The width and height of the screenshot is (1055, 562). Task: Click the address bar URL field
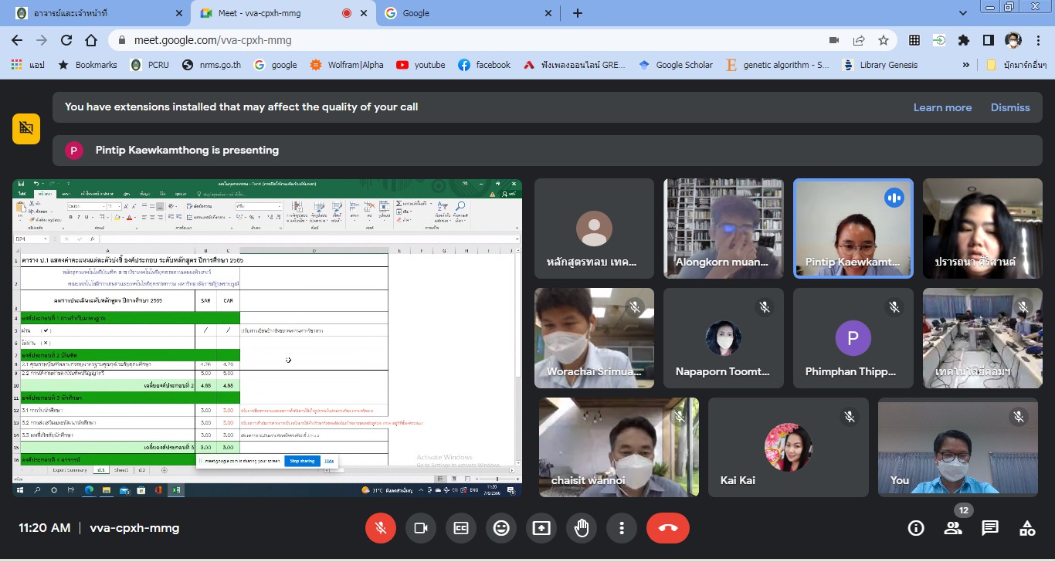point(463,40)
